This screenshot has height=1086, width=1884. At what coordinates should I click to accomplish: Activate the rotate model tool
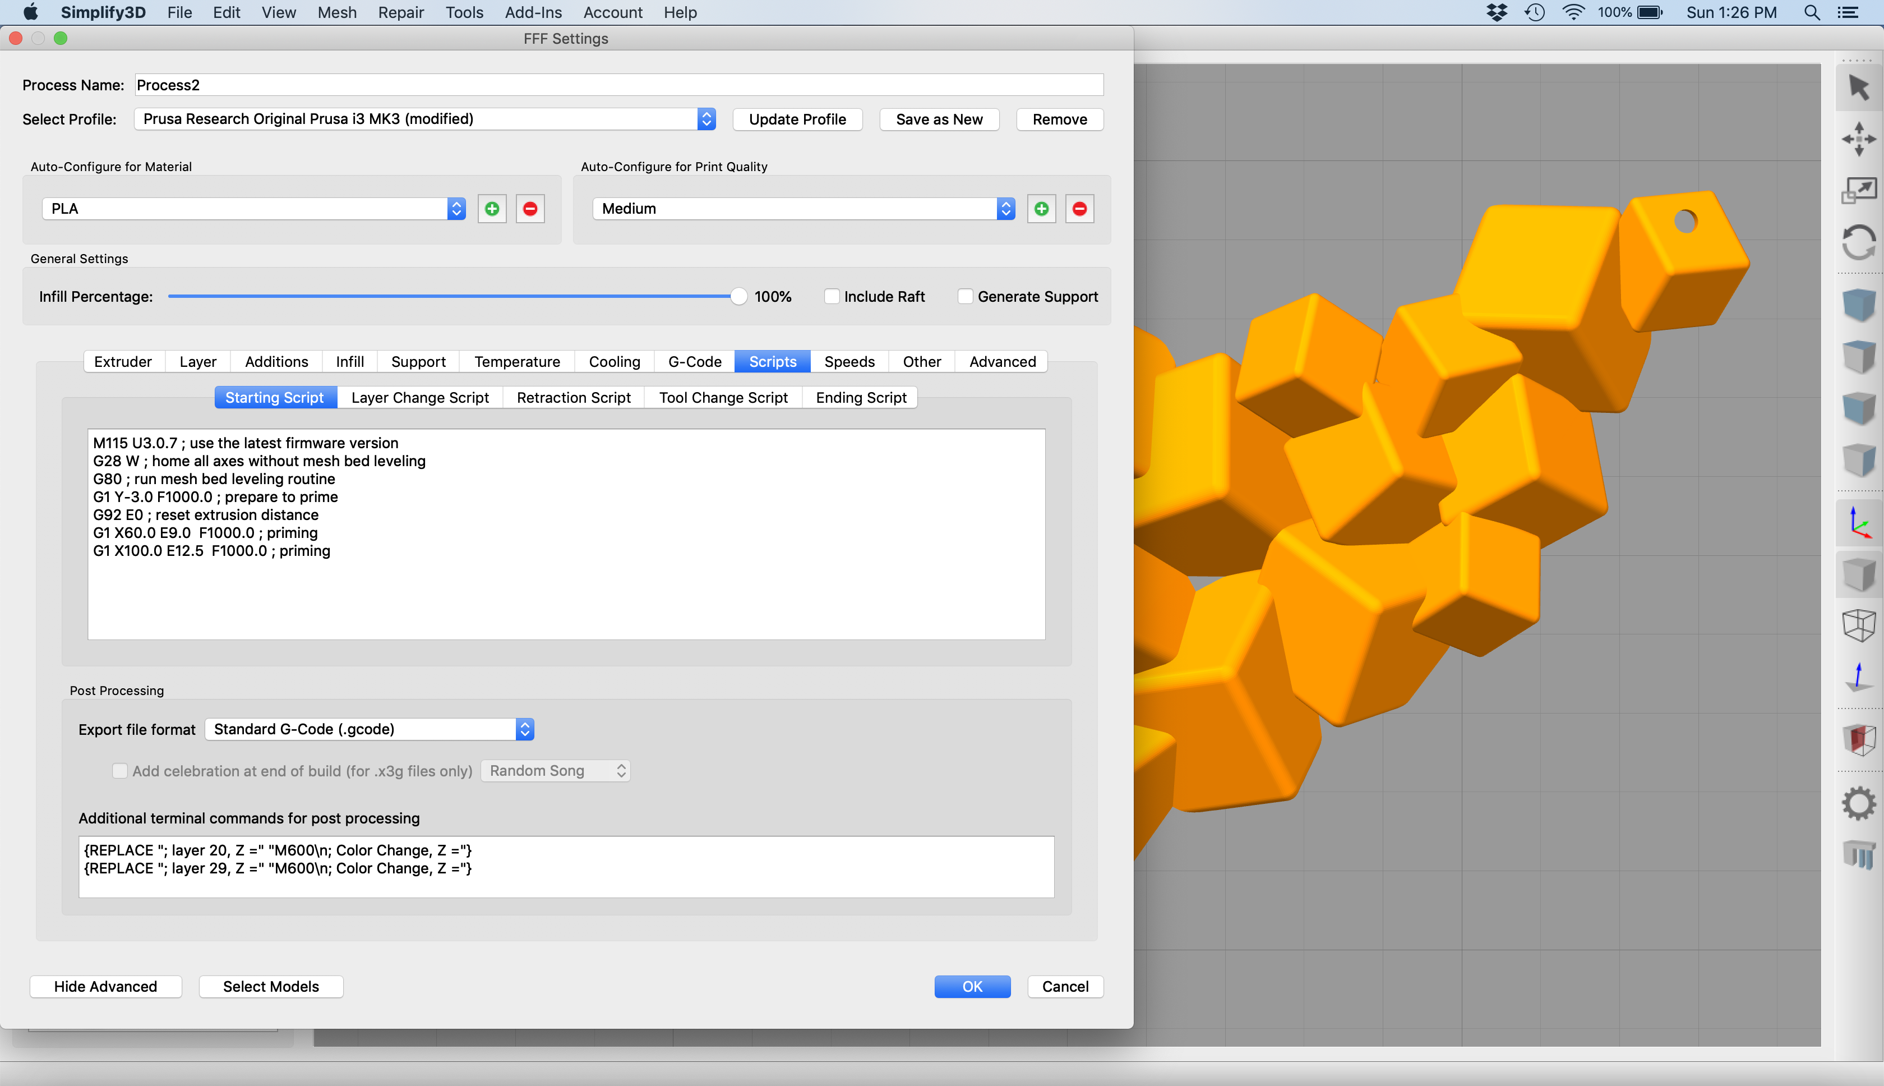pos(1859,242)
